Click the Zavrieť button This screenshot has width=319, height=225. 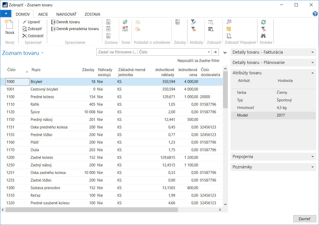tap(305, 219)
